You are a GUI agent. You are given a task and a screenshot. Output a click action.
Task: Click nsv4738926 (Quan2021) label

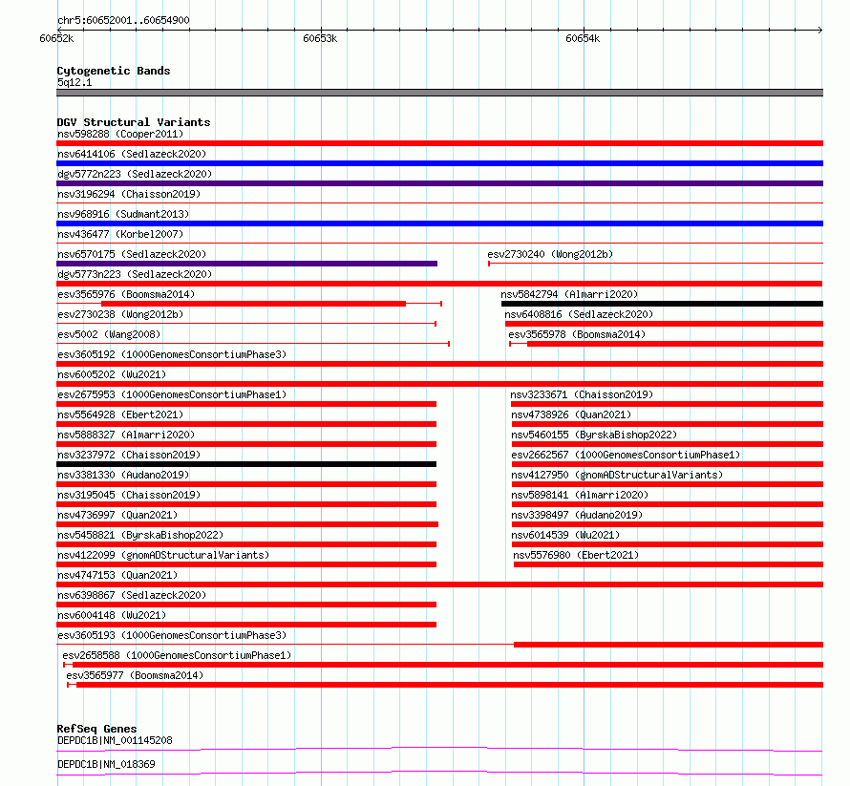pos(571,414)
